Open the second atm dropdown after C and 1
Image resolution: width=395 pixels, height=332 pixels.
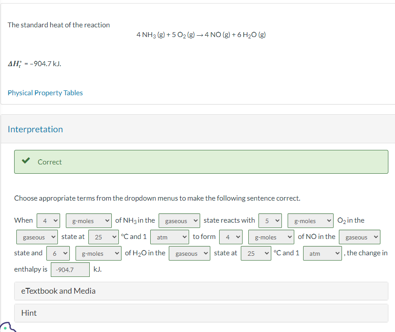(322, 254)
